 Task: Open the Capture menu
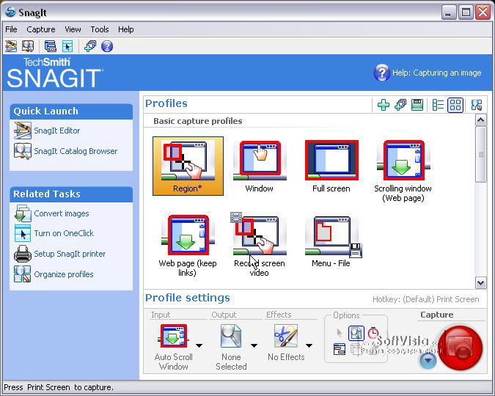coord(41,29)
